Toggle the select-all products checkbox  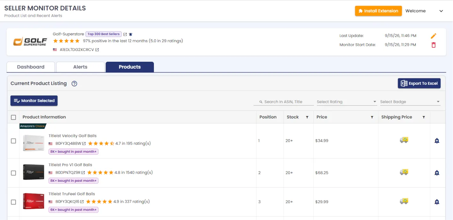pyautogui.click(x=13, y=117)
